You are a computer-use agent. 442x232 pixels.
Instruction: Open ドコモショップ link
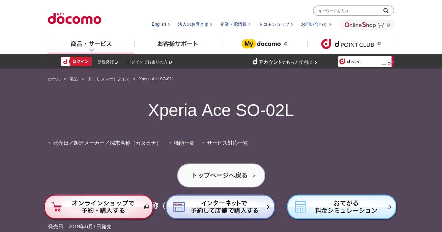pos(276,24)
